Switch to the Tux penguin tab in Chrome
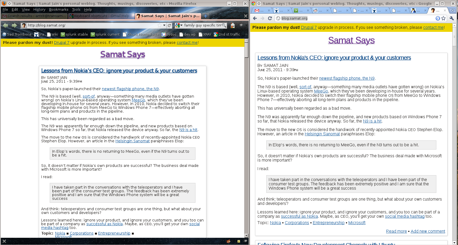The image size is (458, 245). point(418,10)
